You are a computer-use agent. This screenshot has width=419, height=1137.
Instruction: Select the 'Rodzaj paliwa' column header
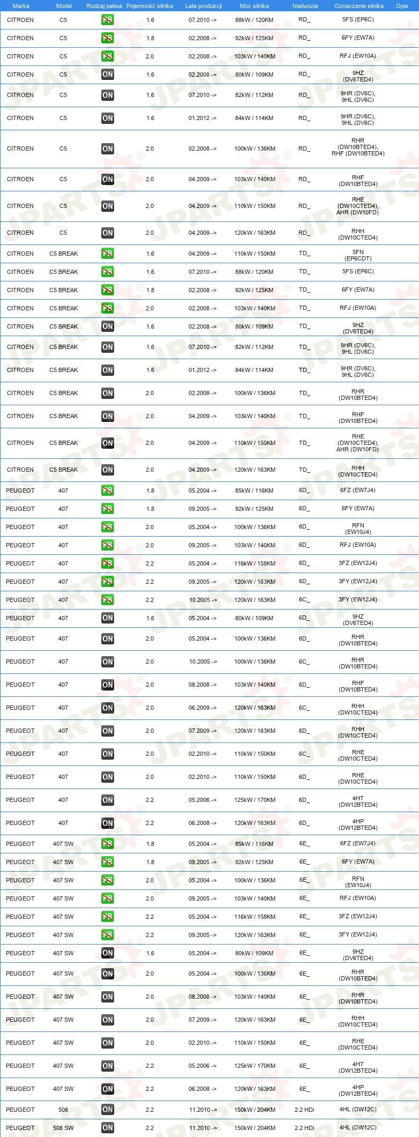(x=104, y=6)
